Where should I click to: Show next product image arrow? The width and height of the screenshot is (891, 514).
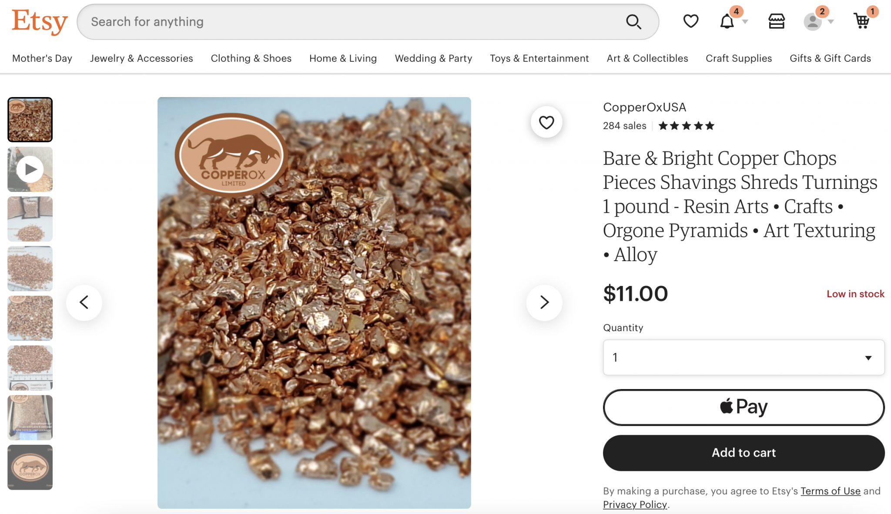pyautogui.click(x=544, y=302)
